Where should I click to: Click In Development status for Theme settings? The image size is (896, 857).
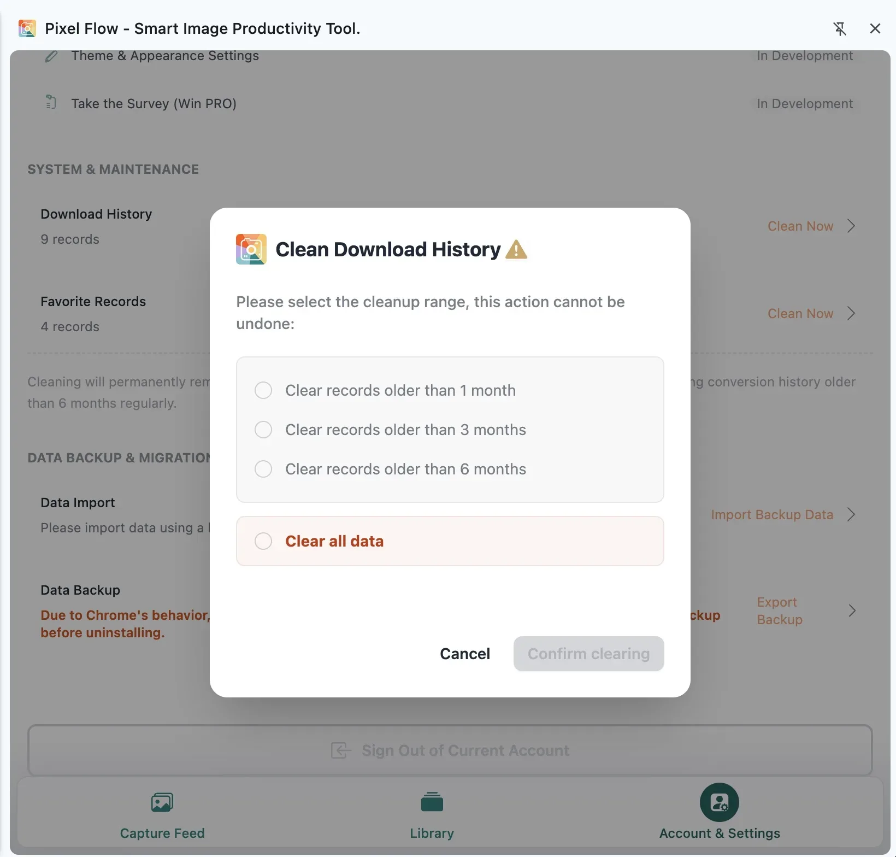pos(805,56)
